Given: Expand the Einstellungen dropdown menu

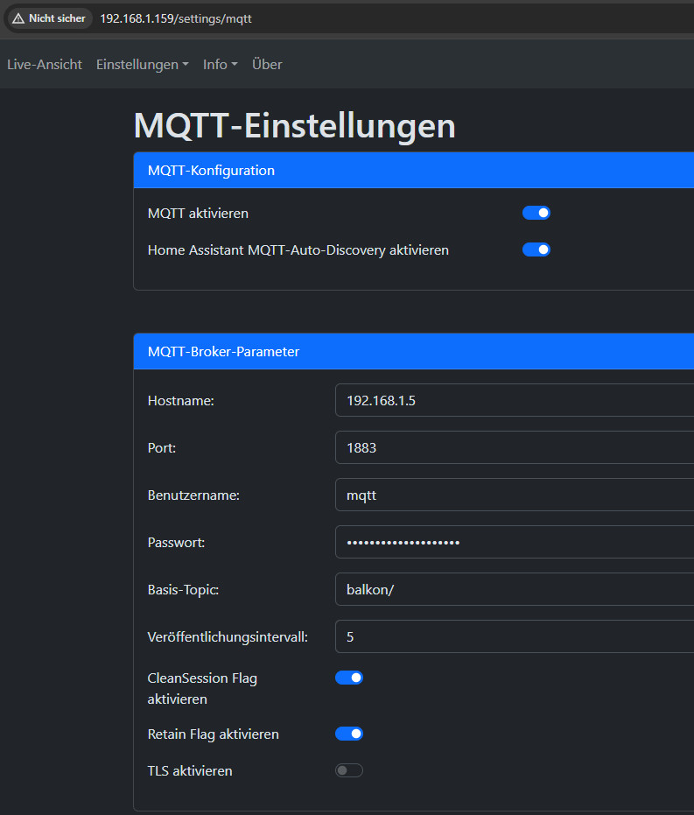Looking at the screenshot, I should (142, 65).
